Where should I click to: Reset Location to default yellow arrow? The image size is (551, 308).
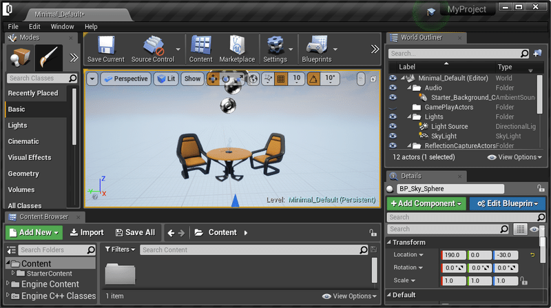532,255
